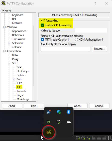112x141 pixels.
Task: Click the PuTTY title bar icon
Action: [x=4, y=3]
